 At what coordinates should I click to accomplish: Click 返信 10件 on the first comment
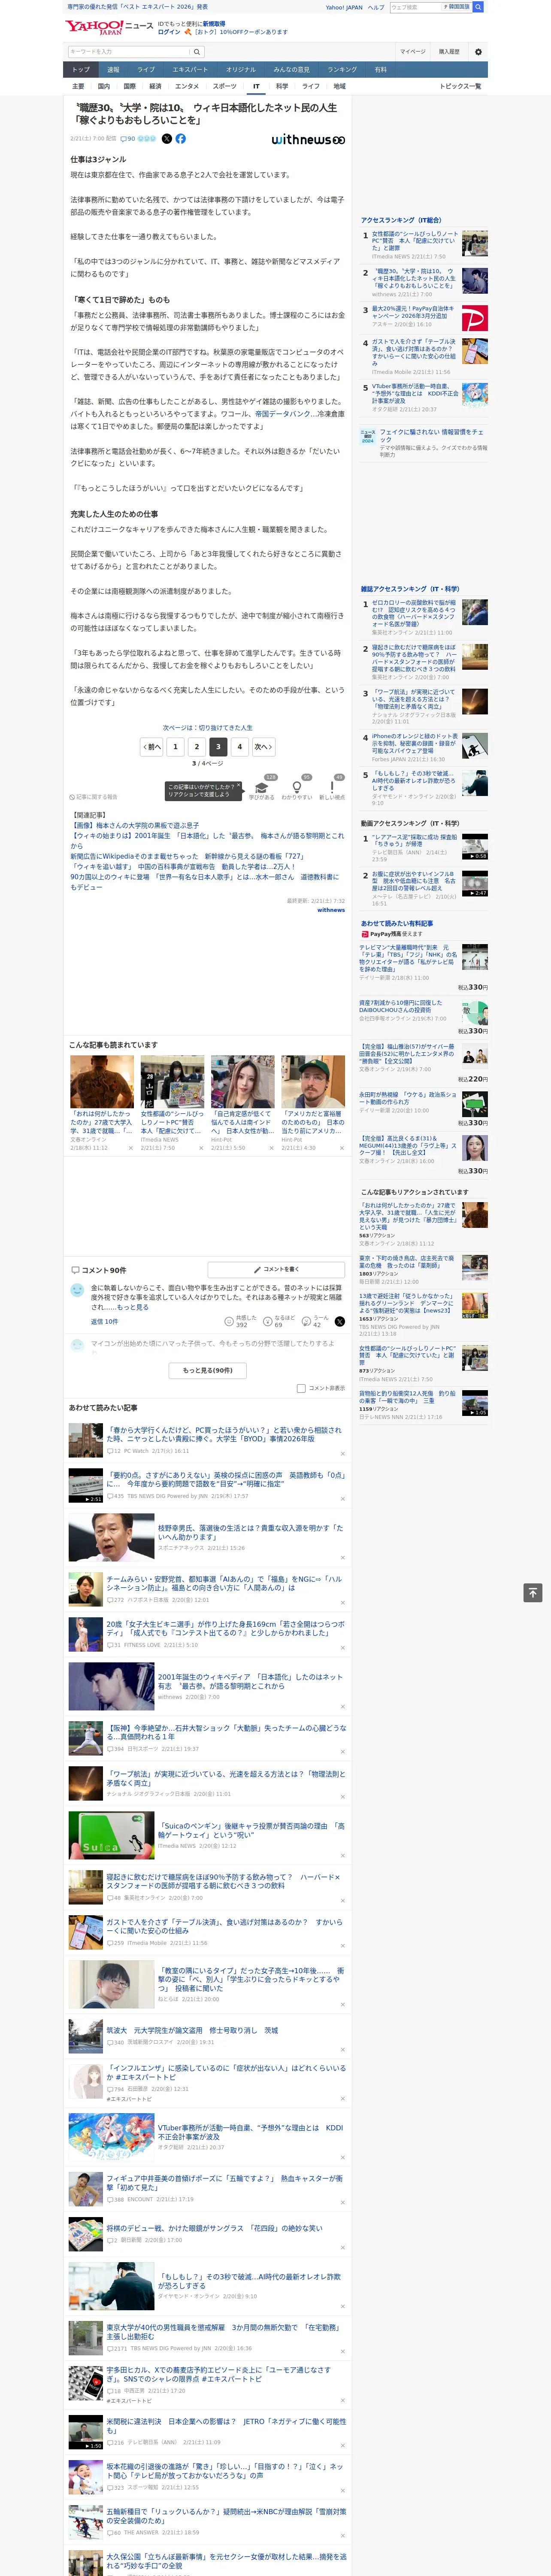tap(104, 1321)
